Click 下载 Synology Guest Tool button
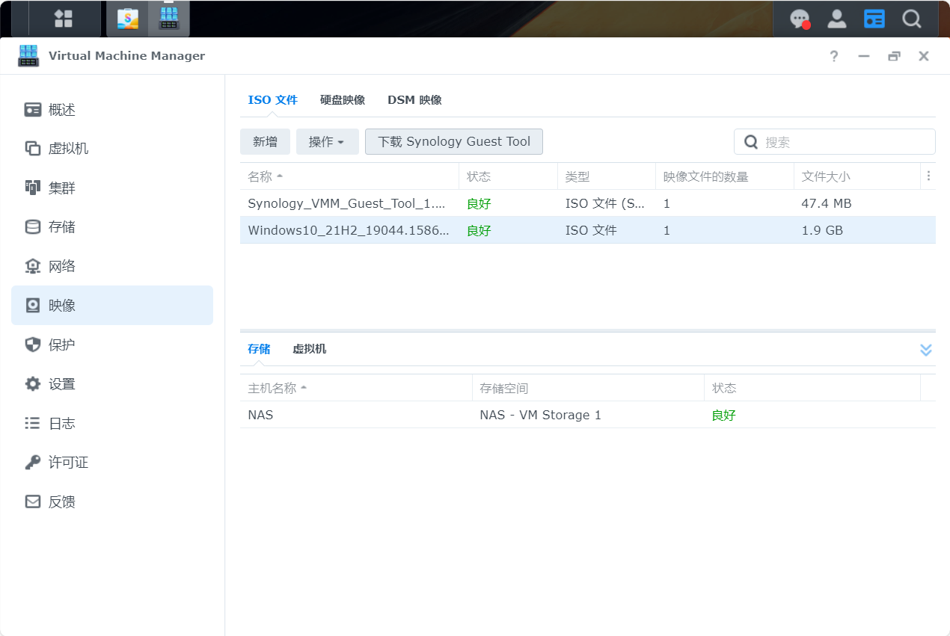 [453, 142]
